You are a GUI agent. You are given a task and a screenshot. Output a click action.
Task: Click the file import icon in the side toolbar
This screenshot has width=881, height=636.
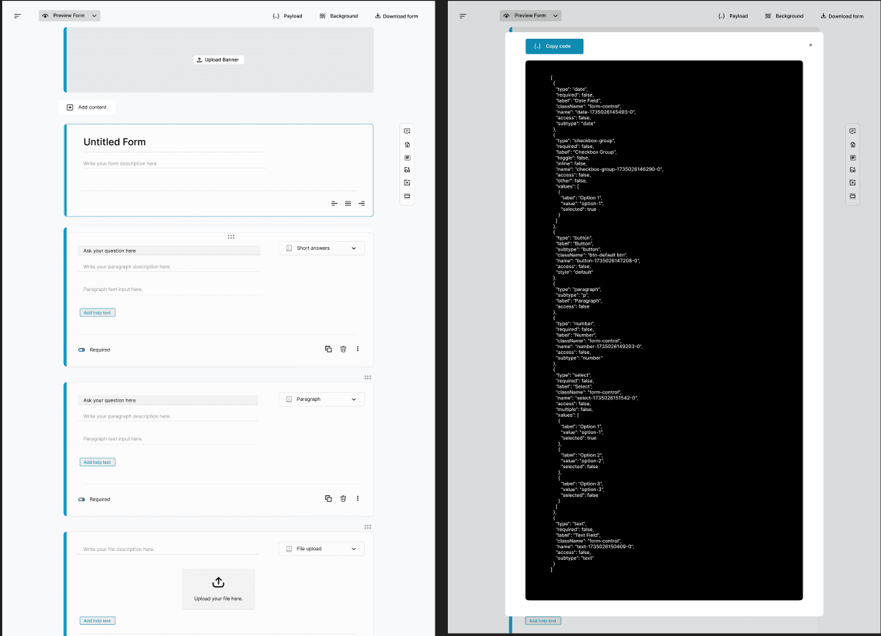[x=407, y=144]
